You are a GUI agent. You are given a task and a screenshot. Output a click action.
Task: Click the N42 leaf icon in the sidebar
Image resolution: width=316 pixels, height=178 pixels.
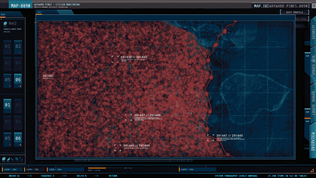coord(5,24)
